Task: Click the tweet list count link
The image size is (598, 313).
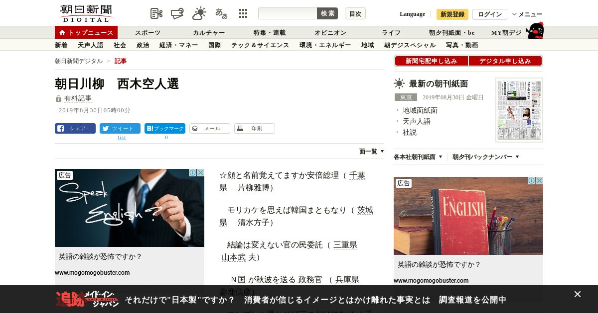Action: (122, 138)
